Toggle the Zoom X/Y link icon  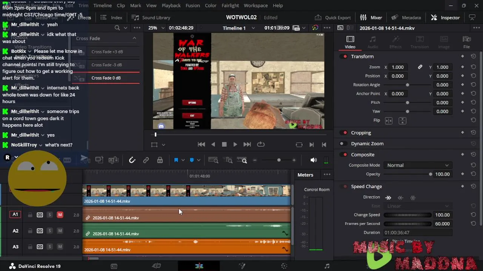coord(420,67)
